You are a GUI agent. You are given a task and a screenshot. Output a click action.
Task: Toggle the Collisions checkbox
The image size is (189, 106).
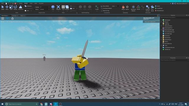(x=25, y=6)
